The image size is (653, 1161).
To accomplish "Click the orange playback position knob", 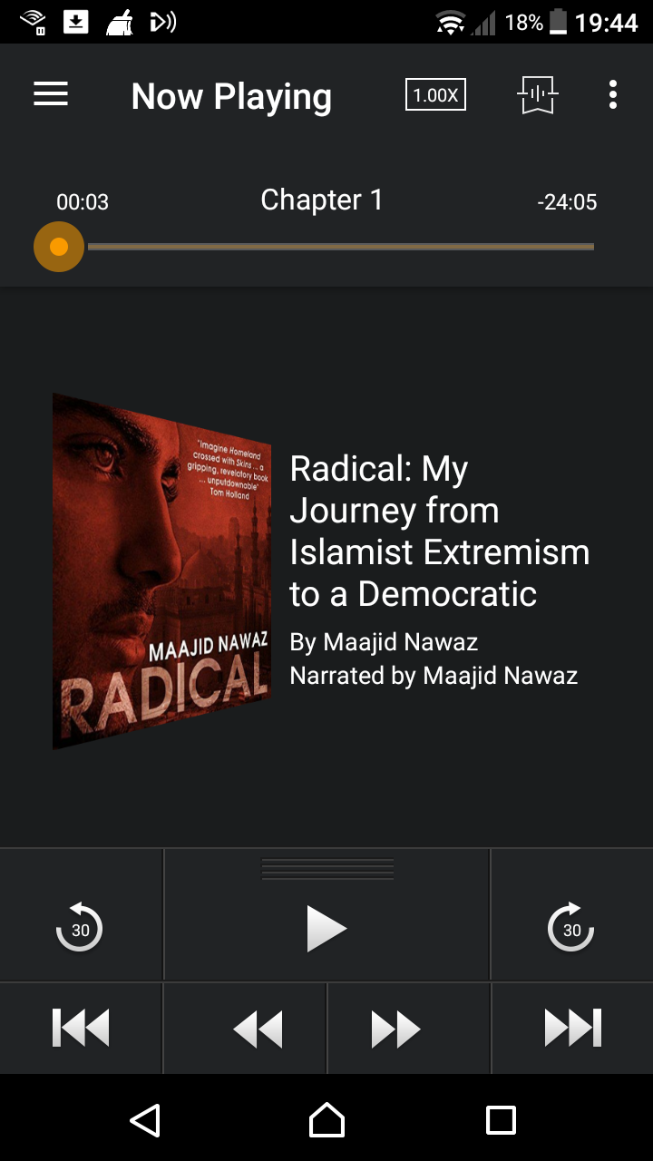I will [x=59, y=247].
